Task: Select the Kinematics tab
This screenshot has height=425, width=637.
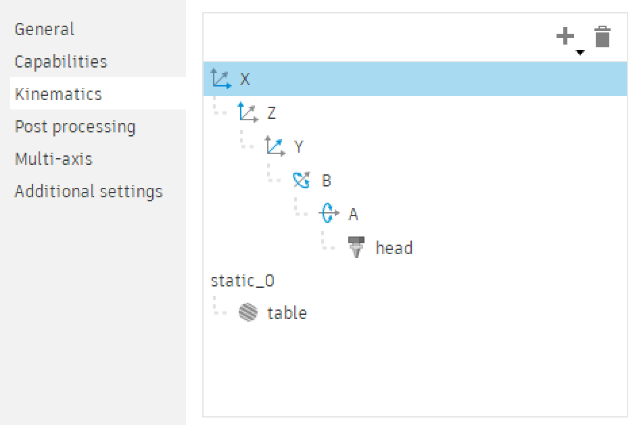Action: tap(58, 95)
